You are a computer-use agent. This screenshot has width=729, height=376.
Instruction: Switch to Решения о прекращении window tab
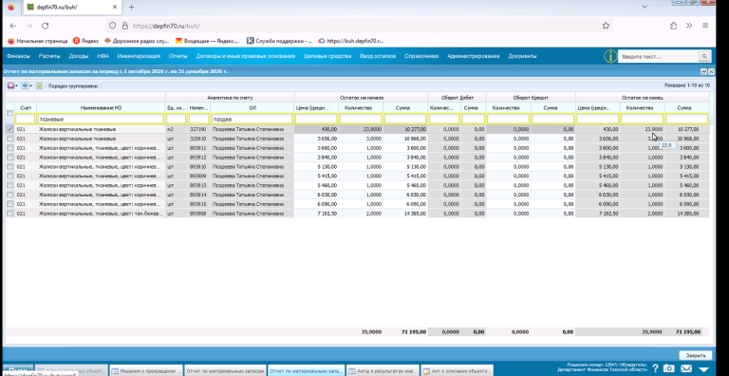point(145,370)
